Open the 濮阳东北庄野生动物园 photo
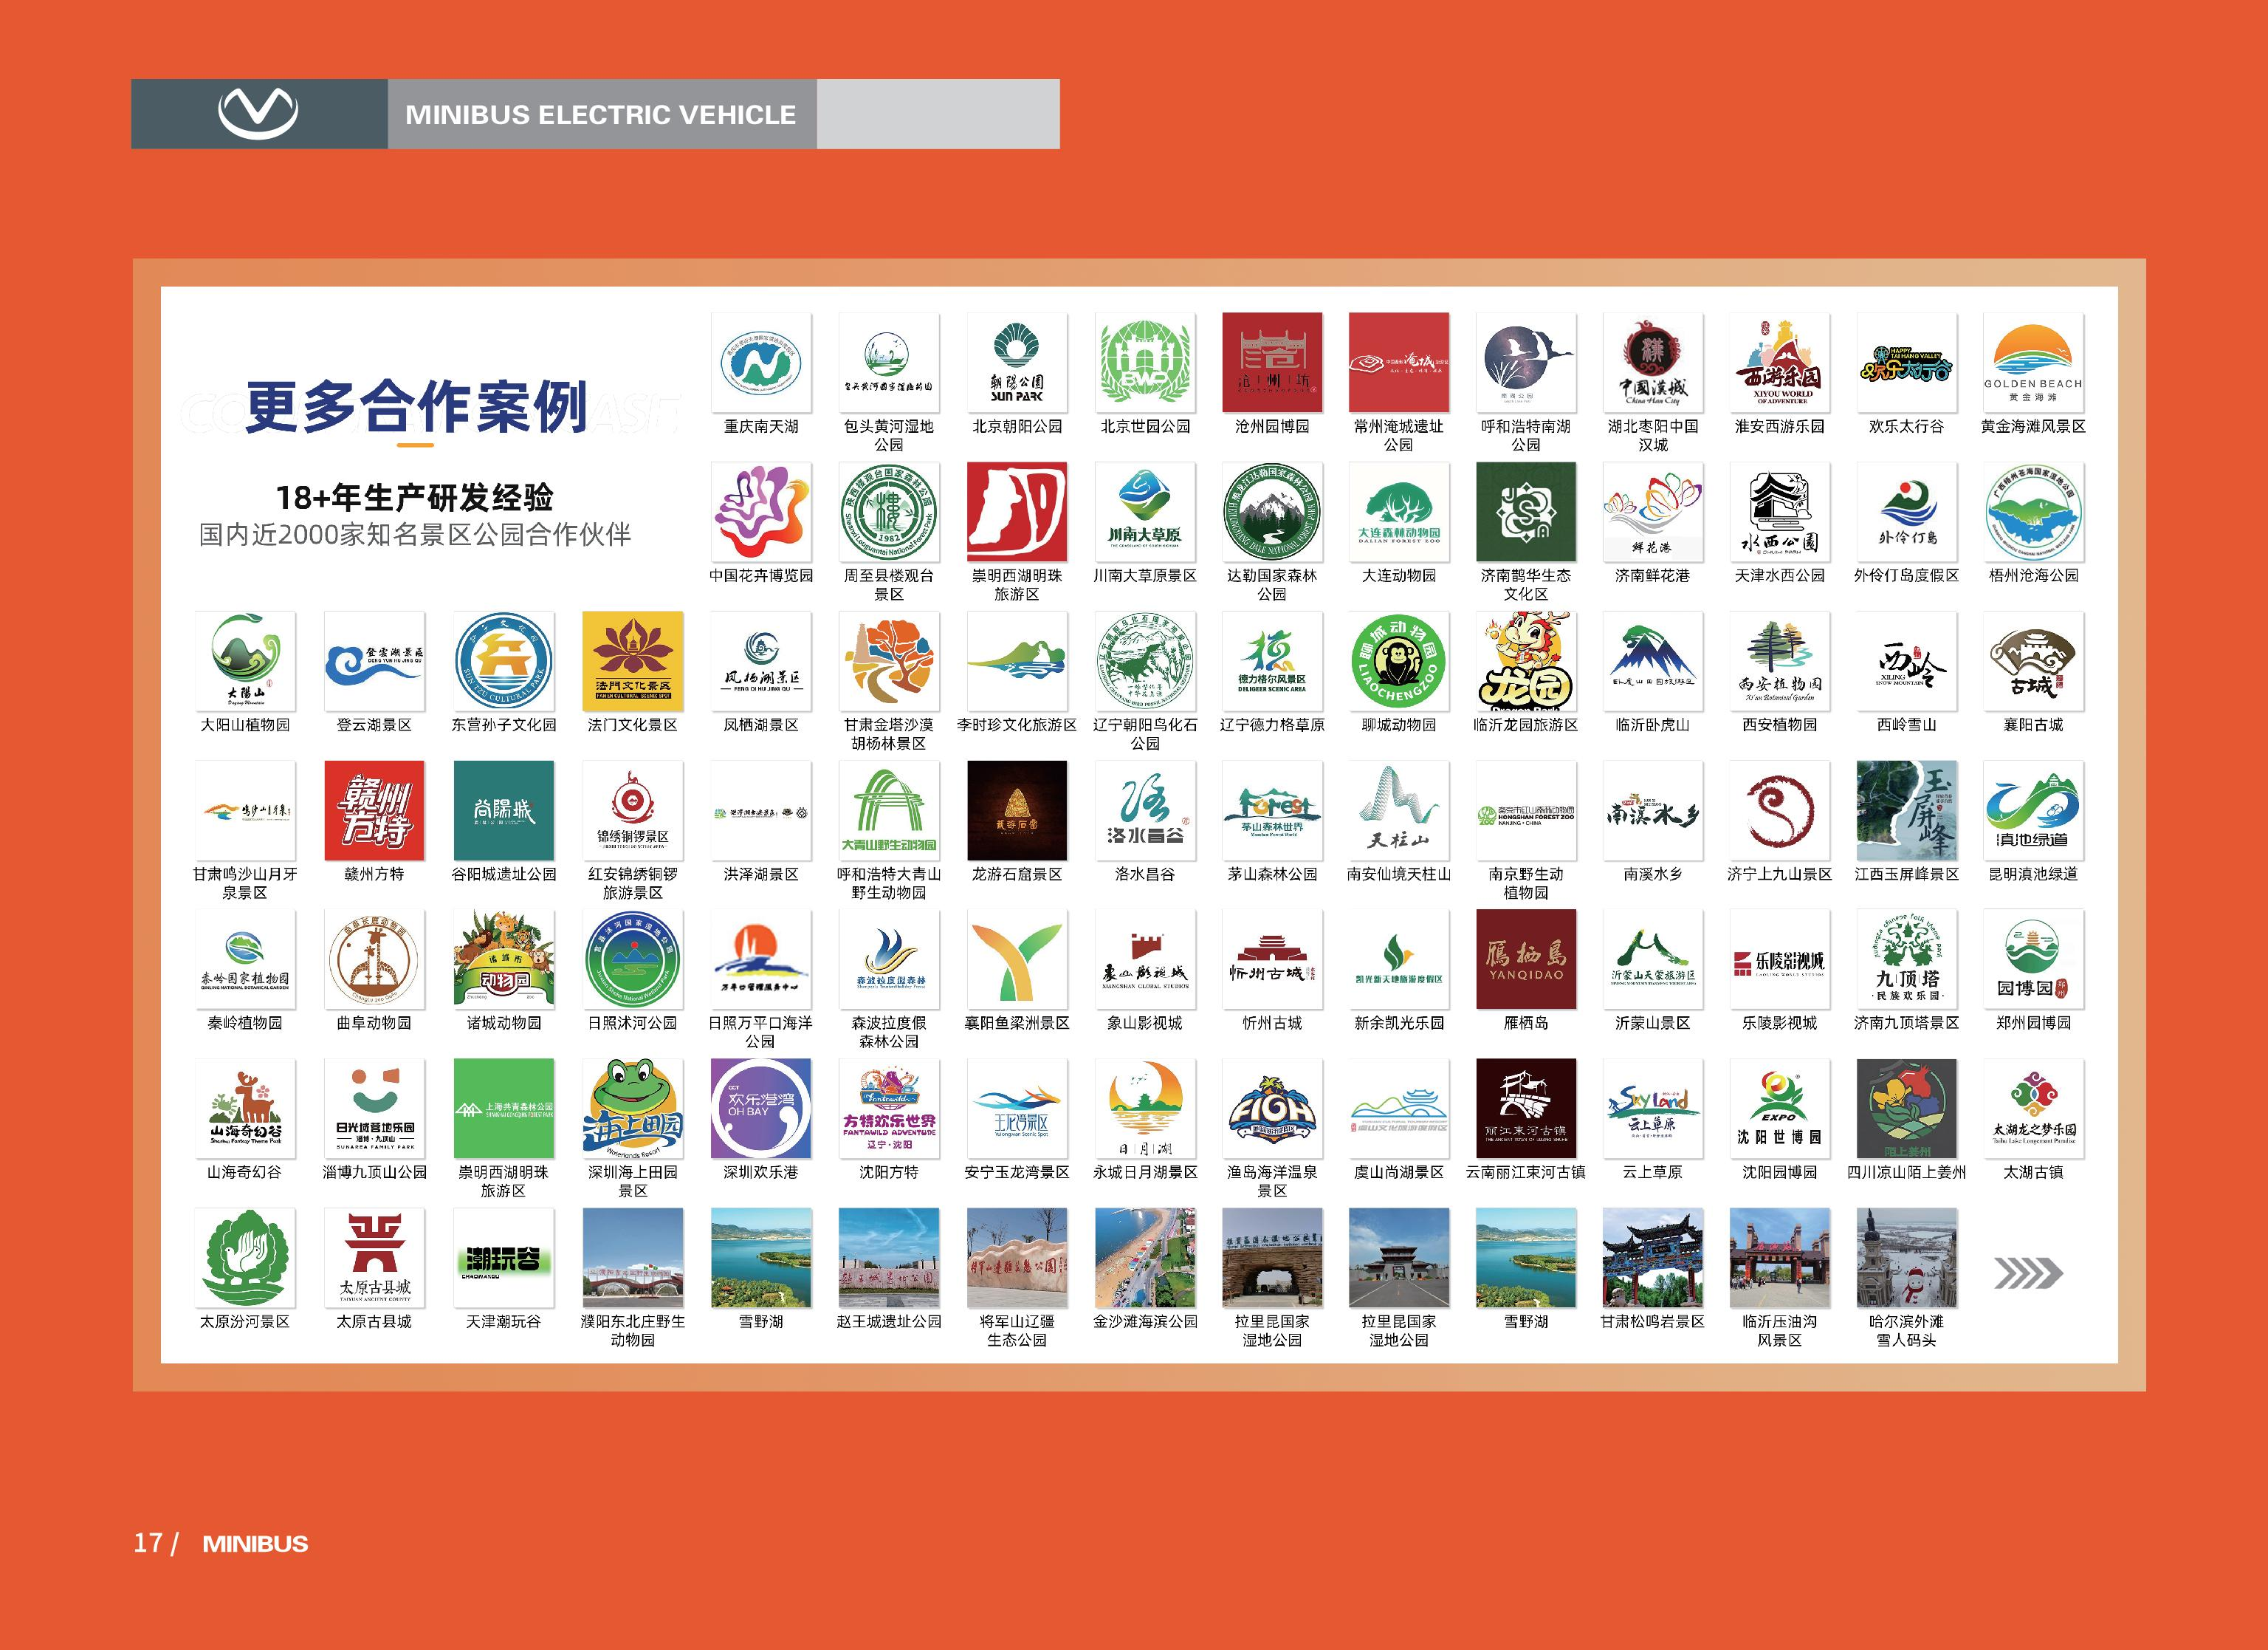This screenshot has height=1650, width=2268. click(633, 1258)
